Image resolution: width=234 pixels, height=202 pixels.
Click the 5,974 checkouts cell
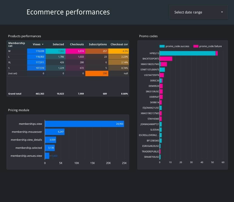(75, 51)
